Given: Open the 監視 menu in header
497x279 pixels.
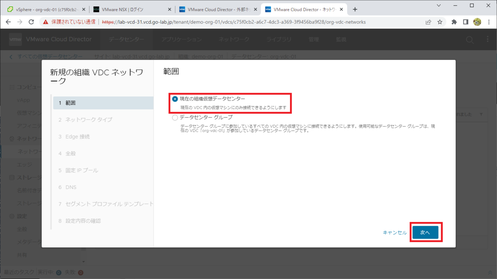Looking at the screenshot, I should pos(341,39).
